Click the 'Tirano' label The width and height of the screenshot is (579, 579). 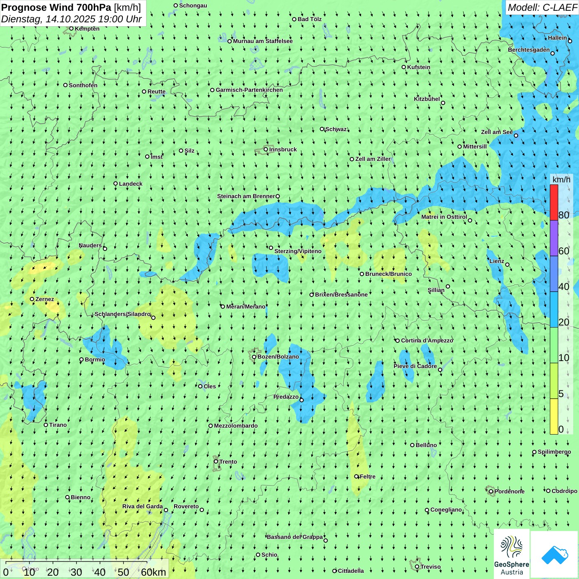(x=58, y=425)
